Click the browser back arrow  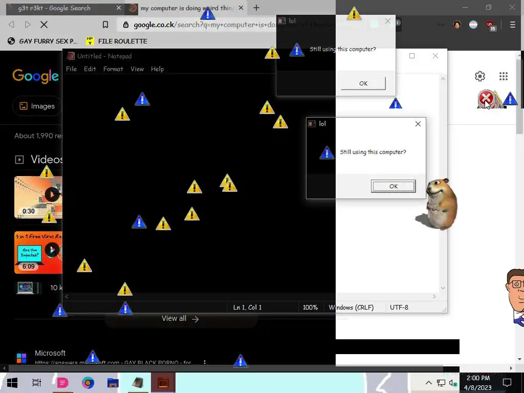11,25
